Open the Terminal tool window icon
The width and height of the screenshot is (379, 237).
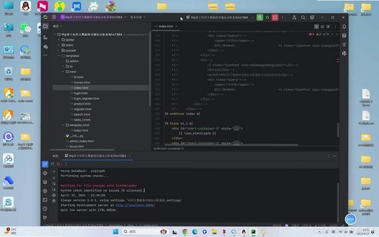pos(45,200)
